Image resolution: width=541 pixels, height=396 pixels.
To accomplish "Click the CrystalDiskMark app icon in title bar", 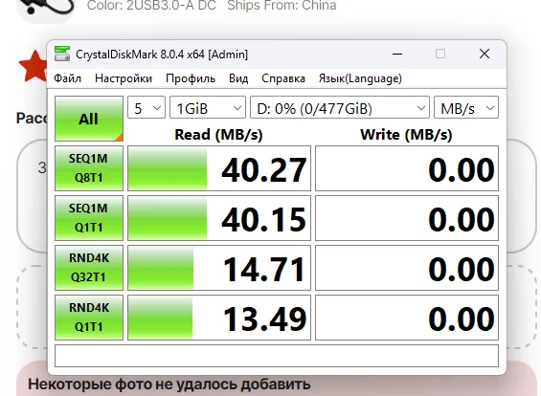I will (62, 54).
